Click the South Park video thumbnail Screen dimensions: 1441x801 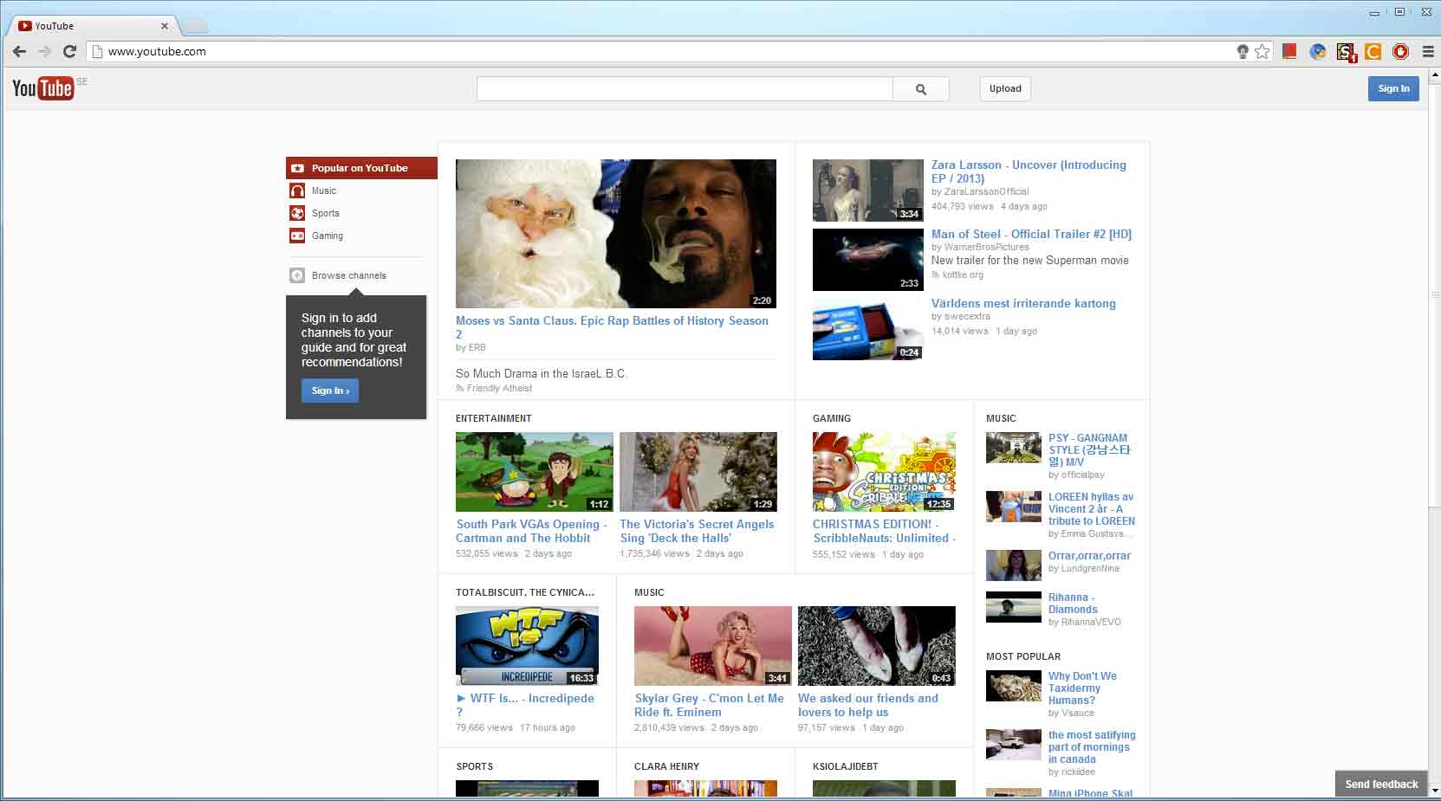535,472
